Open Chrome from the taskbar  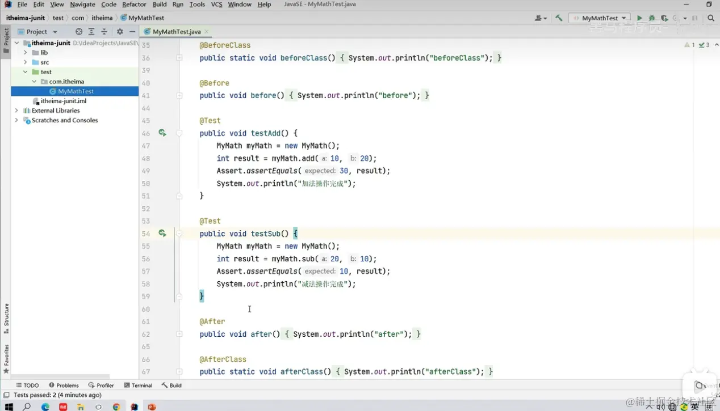click(116, 406)
